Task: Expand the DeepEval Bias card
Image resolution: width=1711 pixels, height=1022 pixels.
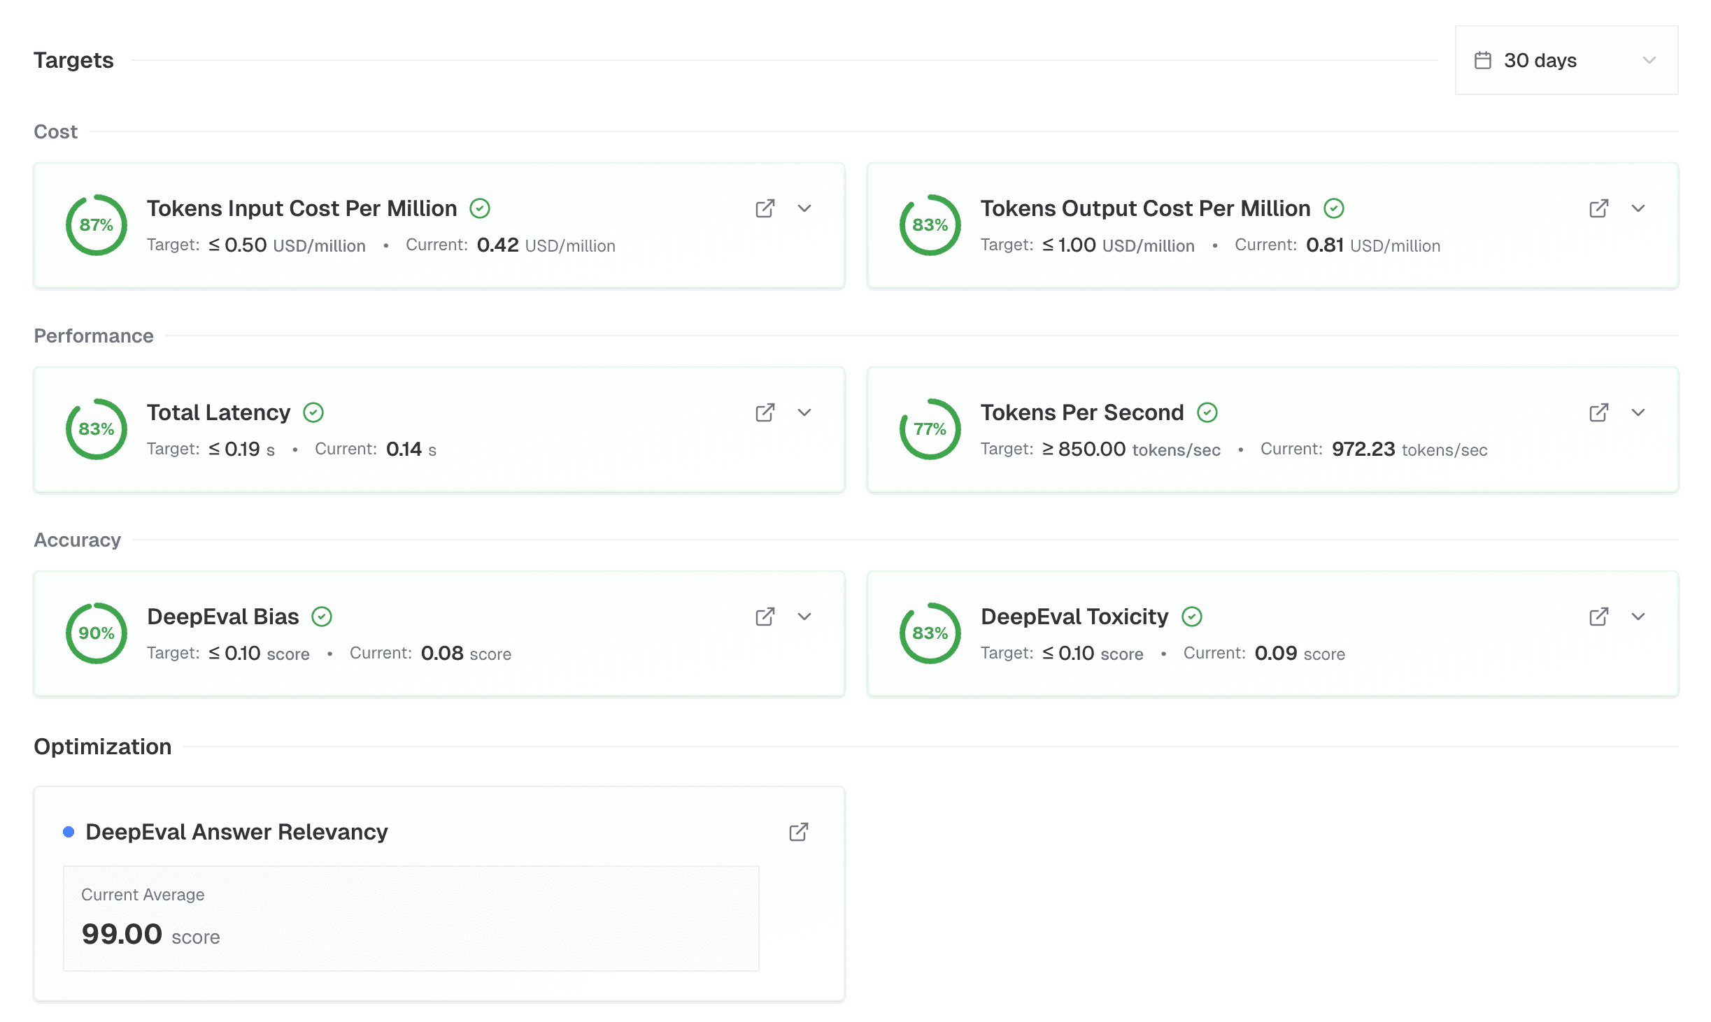Action: [804, 617]
